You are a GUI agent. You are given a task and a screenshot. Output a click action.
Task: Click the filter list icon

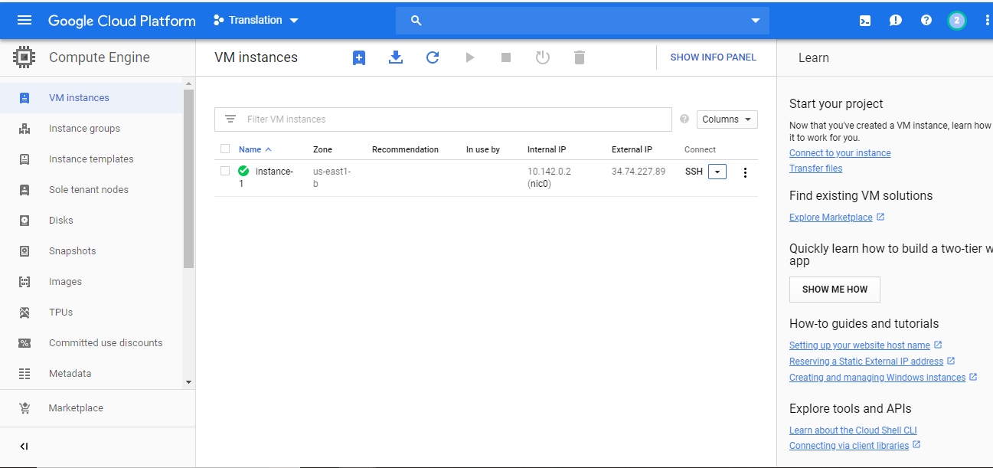(x=230, y=119)
